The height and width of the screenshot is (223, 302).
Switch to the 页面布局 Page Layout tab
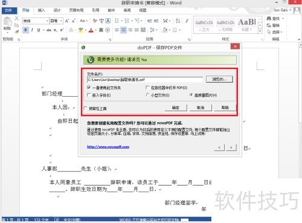coord(76,10)
